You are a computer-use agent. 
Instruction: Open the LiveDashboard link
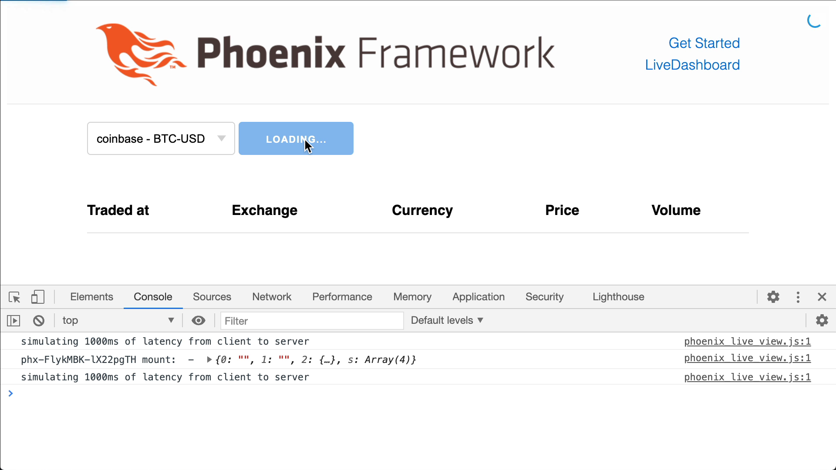692,65
